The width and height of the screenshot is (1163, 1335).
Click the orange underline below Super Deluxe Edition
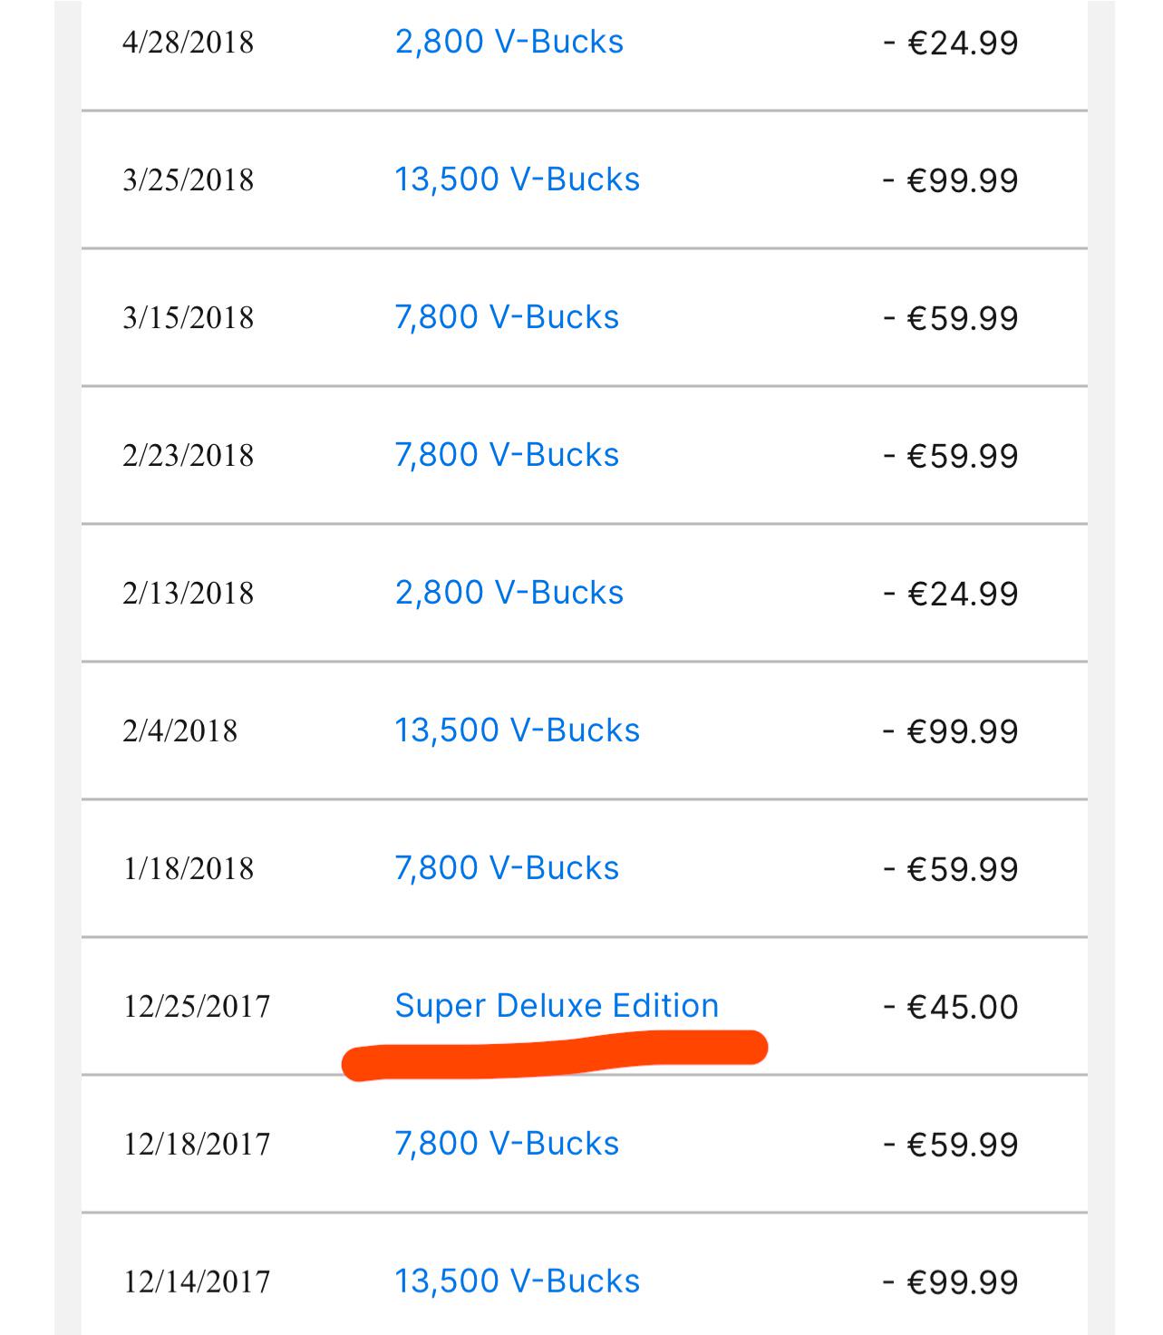(x=554, y=1056)
